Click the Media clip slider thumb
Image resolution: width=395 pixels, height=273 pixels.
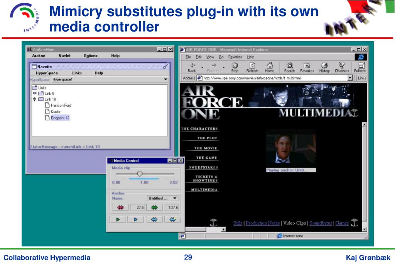(x=140, y=174)
